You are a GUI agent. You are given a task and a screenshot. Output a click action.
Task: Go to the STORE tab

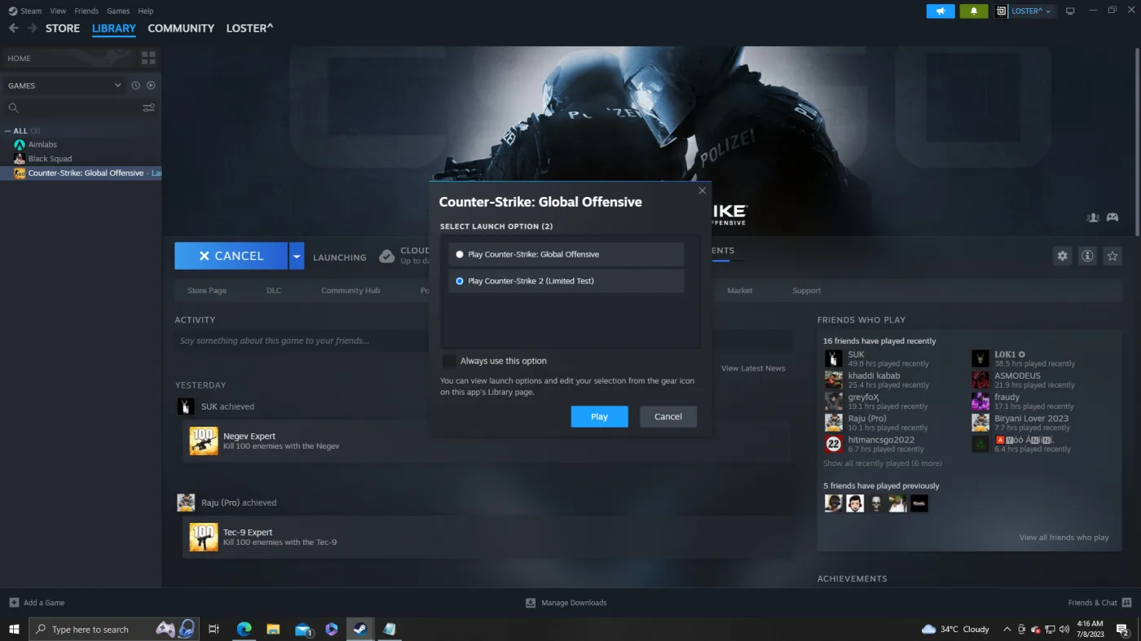(x=63, y=28)
